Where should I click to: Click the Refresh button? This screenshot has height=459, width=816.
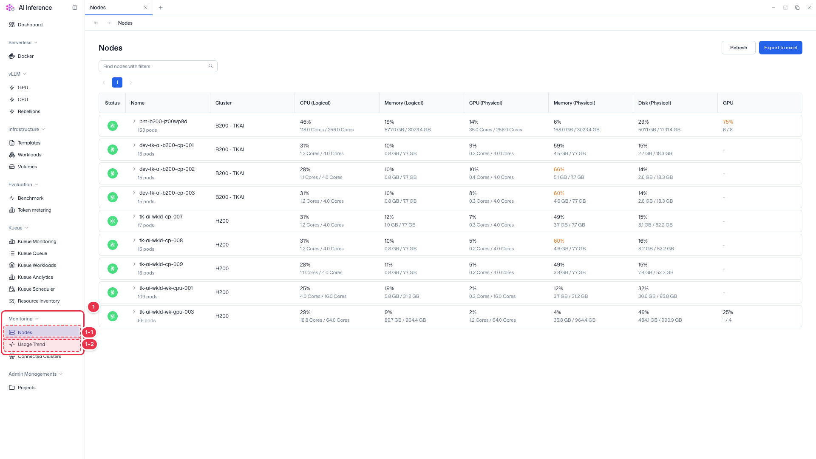pos(739,48)
